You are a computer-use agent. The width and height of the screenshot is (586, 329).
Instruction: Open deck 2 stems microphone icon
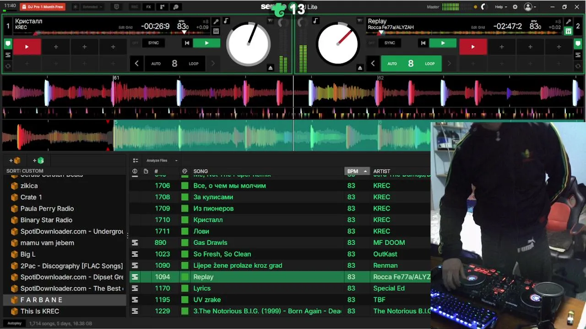568,21
